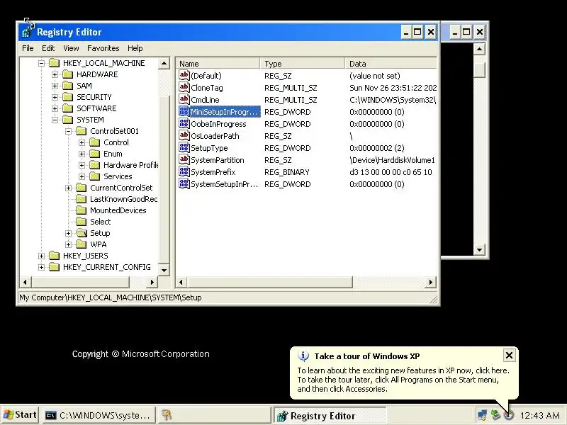Select the Select key folder icon
This screenshot has height=425, width=567.
pos(82,222)
